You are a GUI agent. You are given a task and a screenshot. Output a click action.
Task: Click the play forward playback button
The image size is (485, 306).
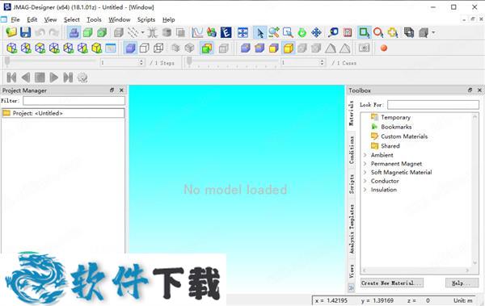(x=54, y=78)
